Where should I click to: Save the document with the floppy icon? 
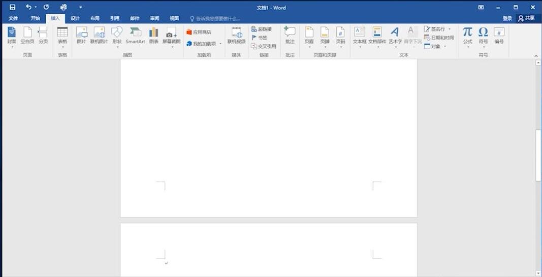tap(12, 7)
